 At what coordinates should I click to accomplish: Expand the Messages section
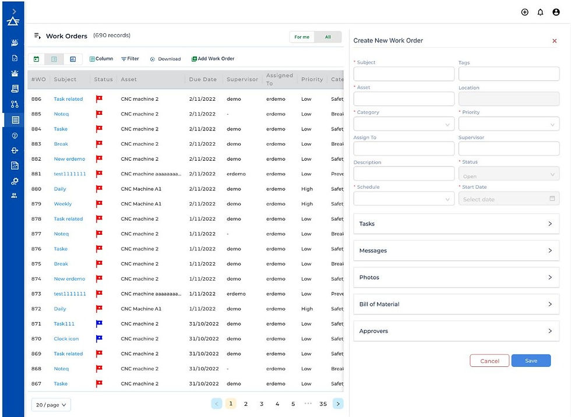point(456,250)
